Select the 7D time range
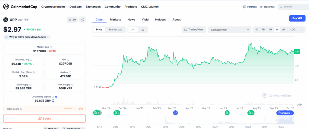Viewport: 309px width, 129px height. (263, 30)
